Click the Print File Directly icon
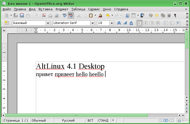The height and width of the screenshot is (124, 190). point(50,15)
